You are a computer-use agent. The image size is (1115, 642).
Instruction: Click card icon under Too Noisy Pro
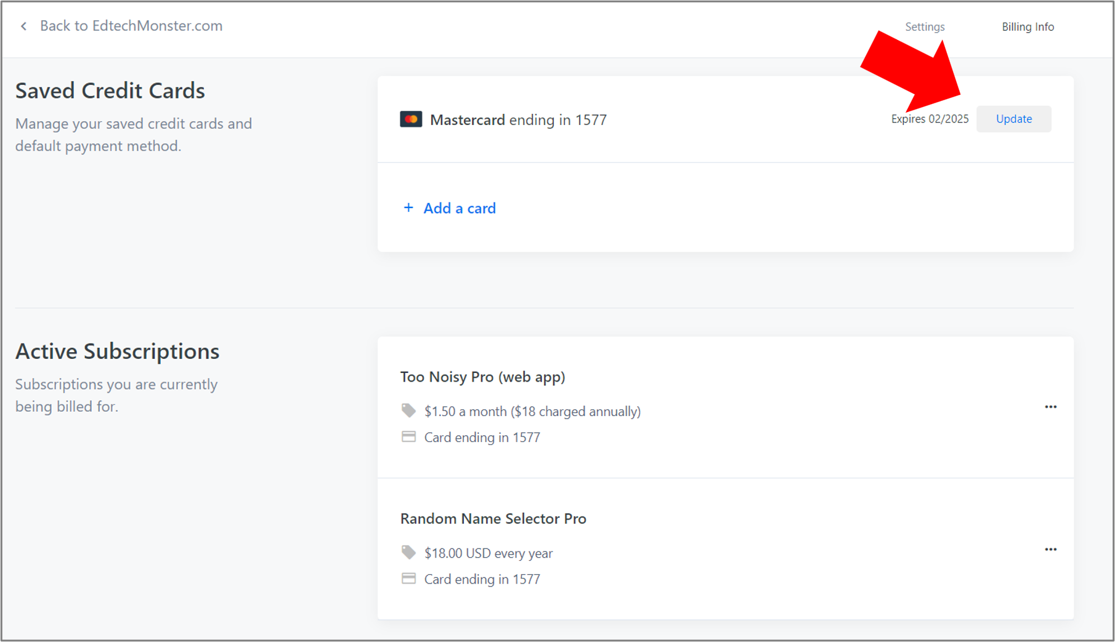[x=408, y=437]
